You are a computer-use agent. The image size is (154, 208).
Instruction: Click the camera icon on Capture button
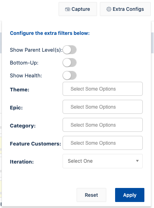(67, 9)
